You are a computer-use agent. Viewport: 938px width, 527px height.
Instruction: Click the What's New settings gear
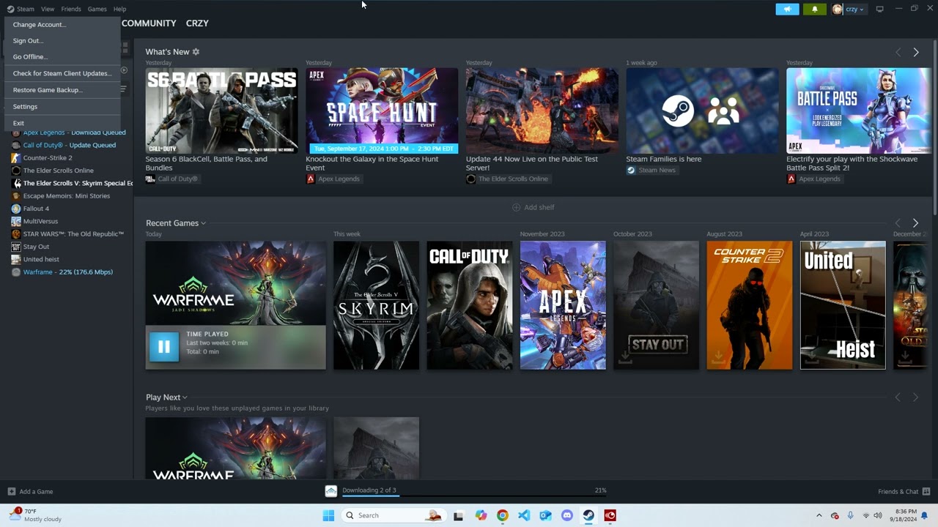point(196,52)
